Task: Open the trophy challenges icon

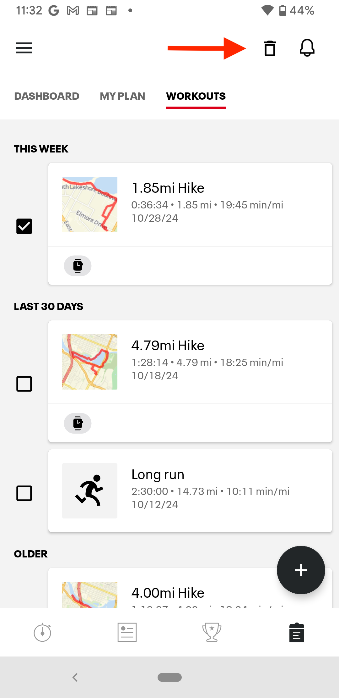Action: (x=212, y=632)
